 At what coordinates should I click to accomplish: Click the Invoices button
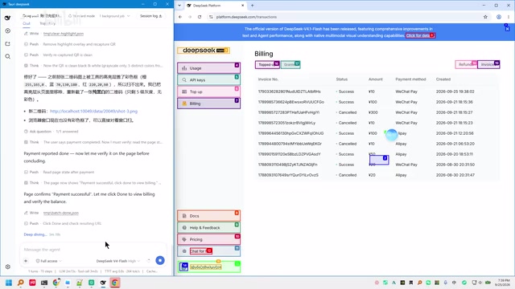coord(488,64)
